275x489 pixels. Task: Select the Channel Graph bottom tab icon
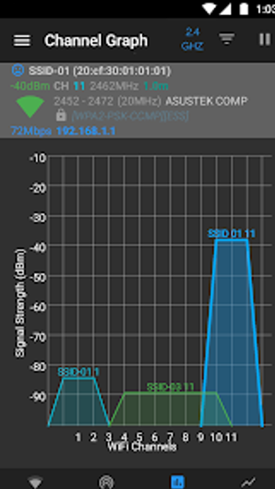pos(177,482)
